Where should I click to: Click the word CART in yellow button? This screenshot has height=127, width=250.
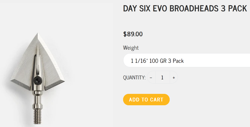[x=156, y=99]
